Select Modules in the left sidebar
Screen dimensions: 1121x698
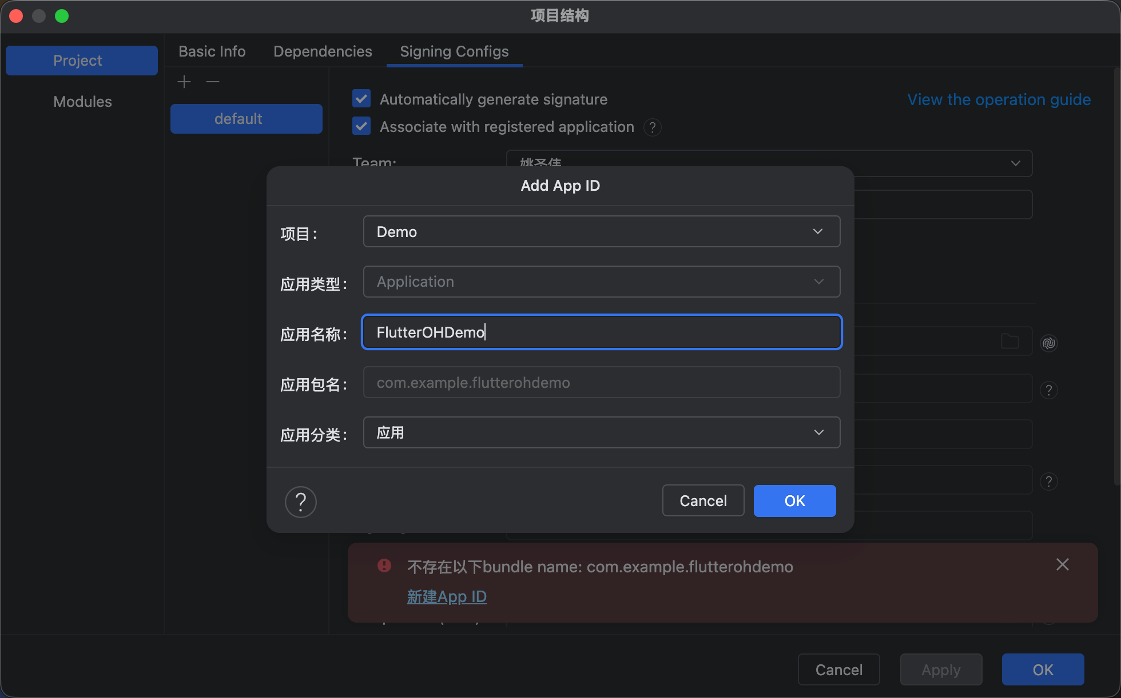click(x=82, y=102)
